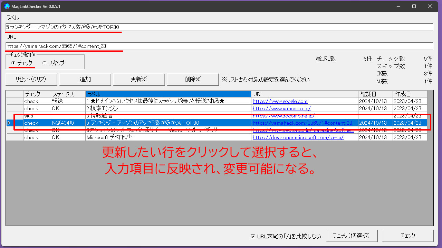This screenshot has height=248, width=442.
Task: Click the URL column header
Action: click(305, 94)
